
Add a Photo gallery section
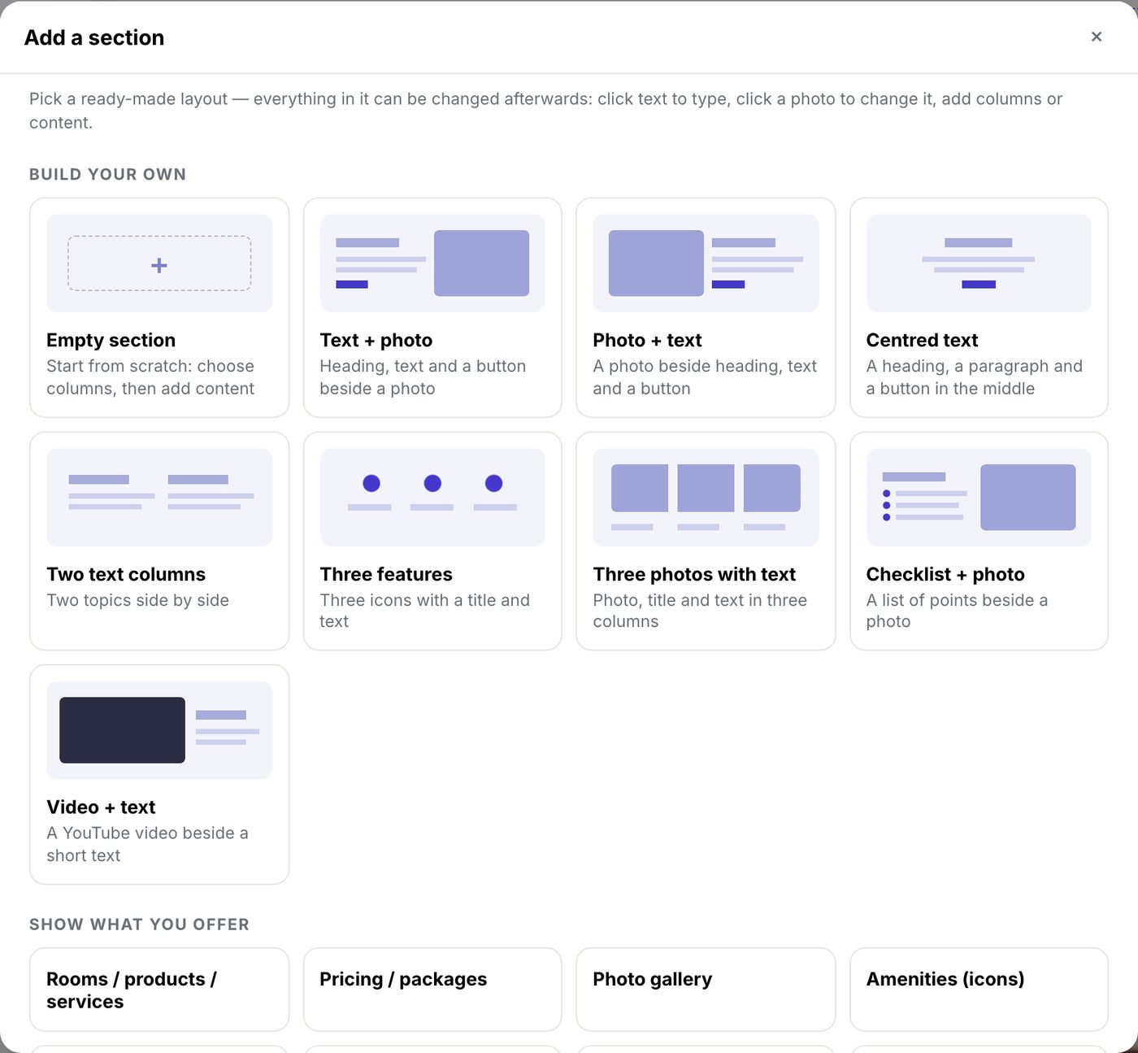[x=706, y=990]
